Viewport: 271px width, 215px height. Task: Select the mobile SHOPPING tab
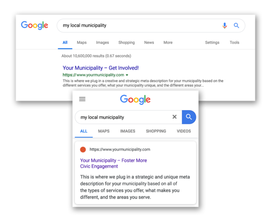coord(156,131)
